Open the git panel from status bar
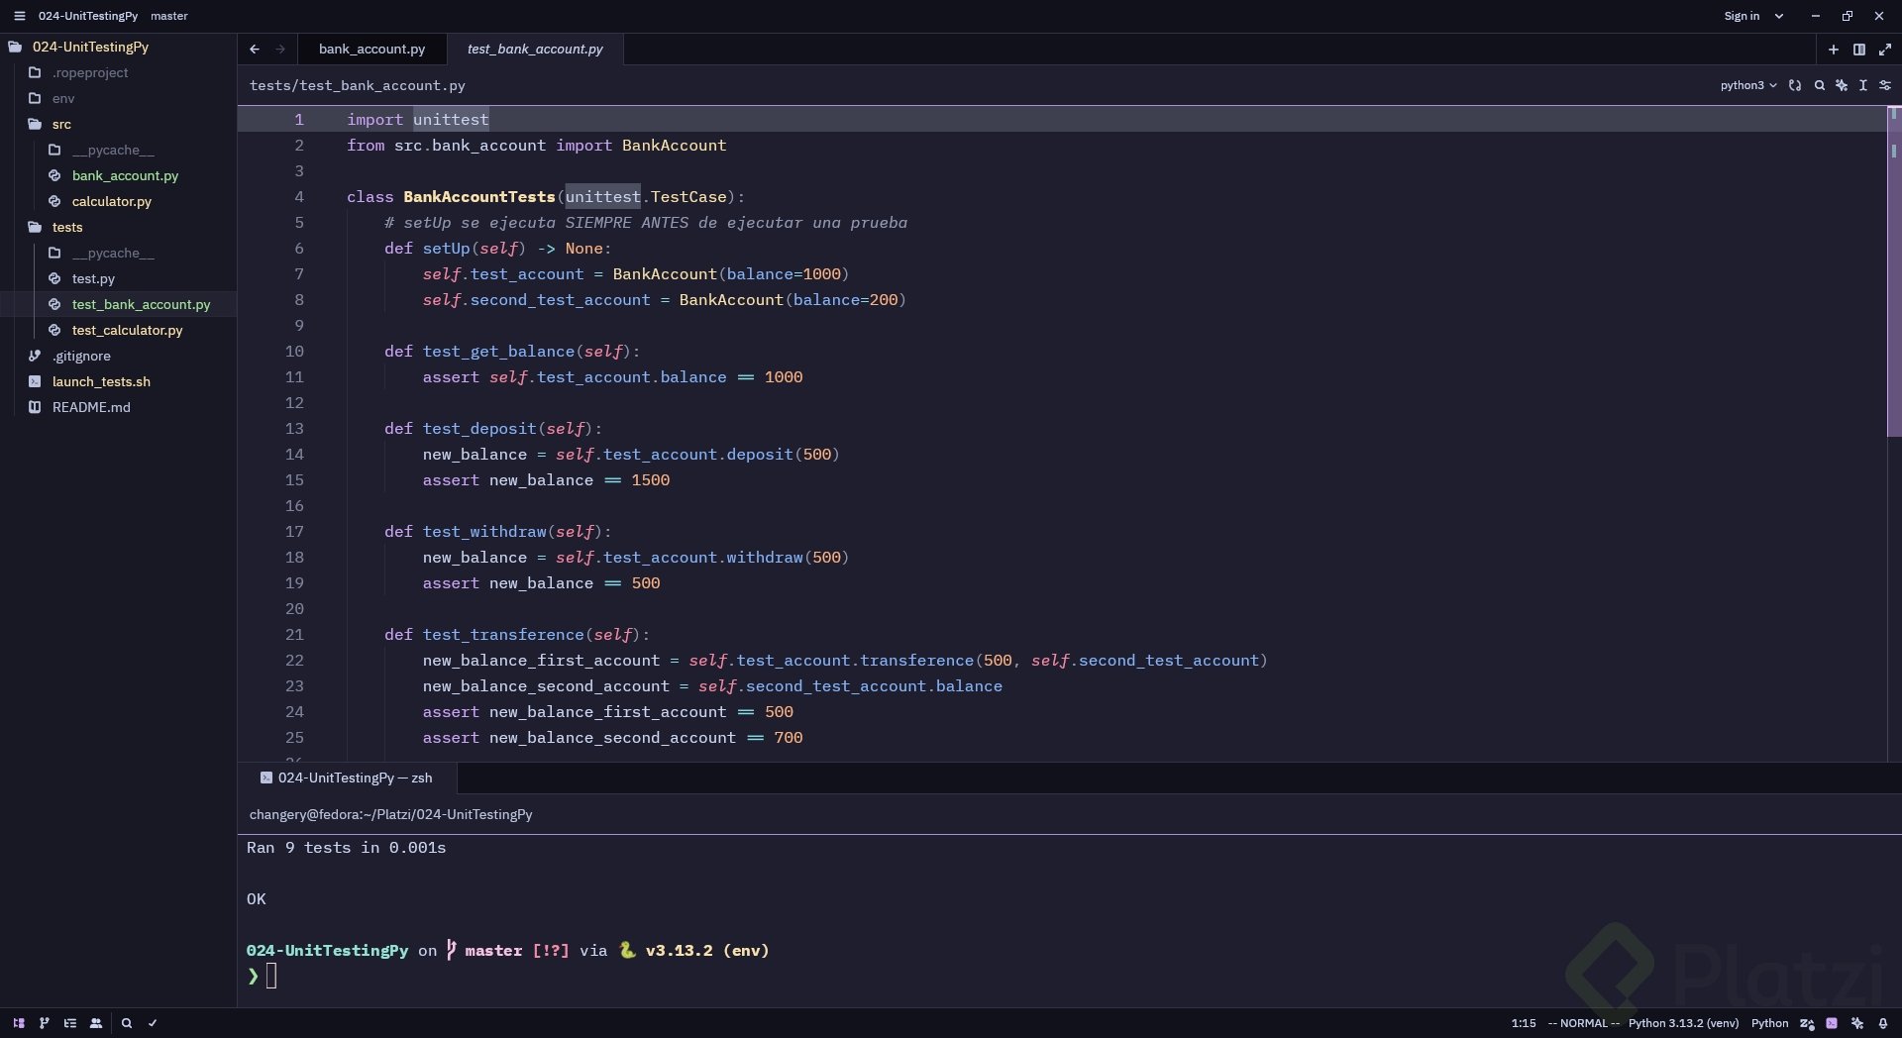 pyautogui.click(x=44, y=1023)
